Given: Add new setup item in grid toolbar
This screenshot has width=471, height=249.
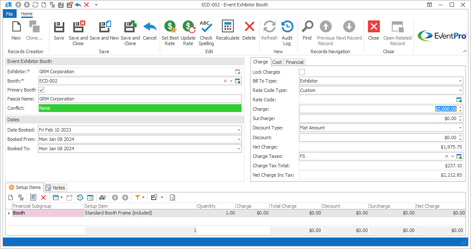Looking at the screenshot, I should point(11,197).
